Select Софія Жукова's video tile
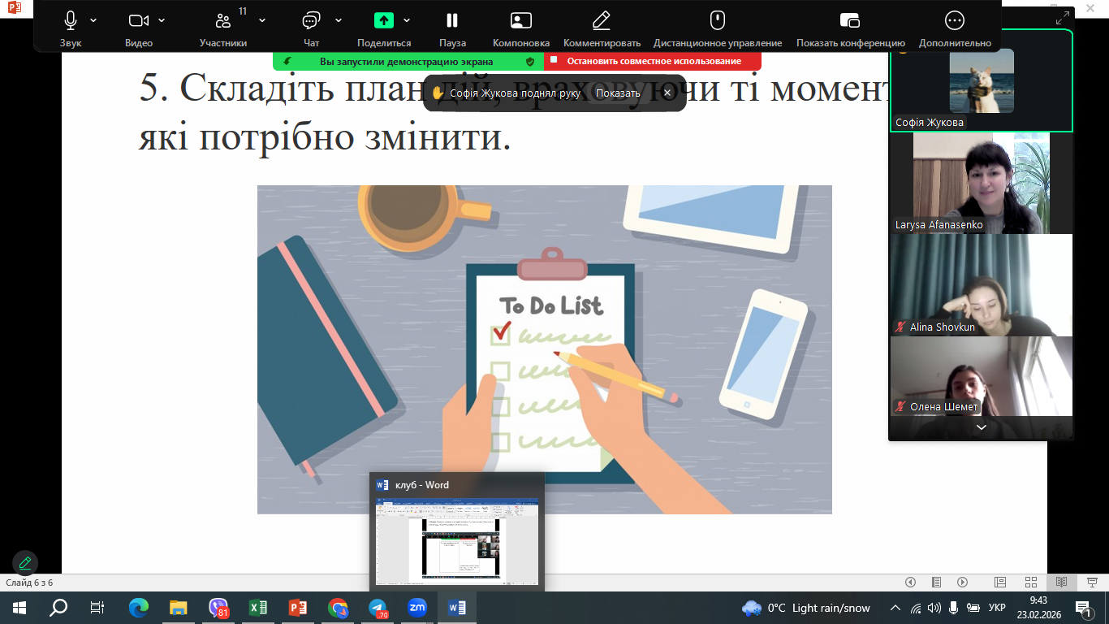The height and width of the screenshot is (624, 1109). [982, 81]
